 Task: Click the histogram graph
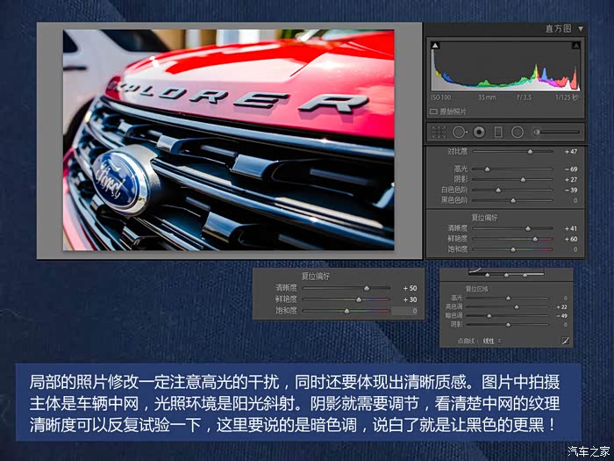click(x=505, y=66)
